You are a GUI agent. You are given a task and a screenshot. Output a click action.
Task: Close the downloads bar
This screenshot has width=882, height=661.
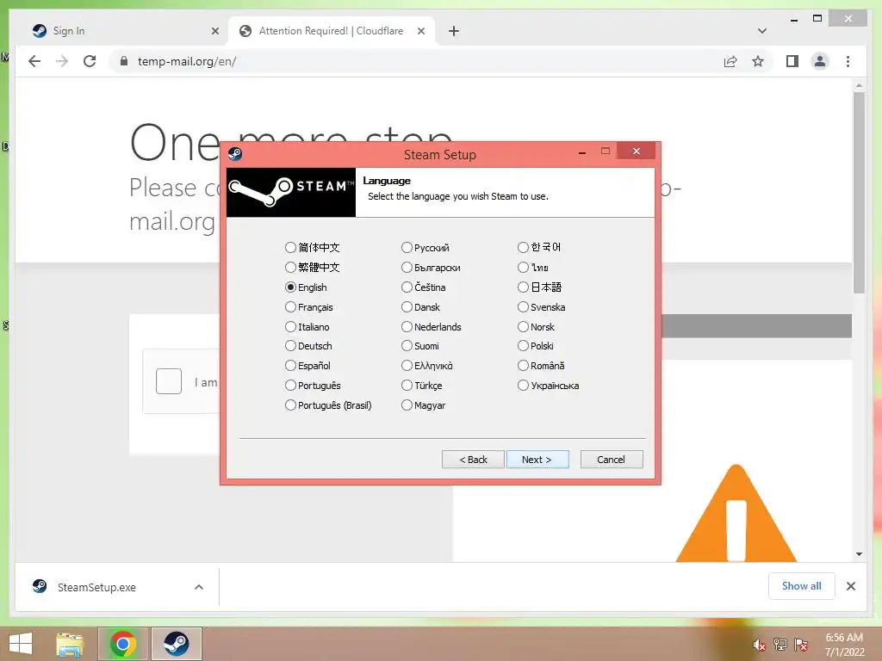851,586
